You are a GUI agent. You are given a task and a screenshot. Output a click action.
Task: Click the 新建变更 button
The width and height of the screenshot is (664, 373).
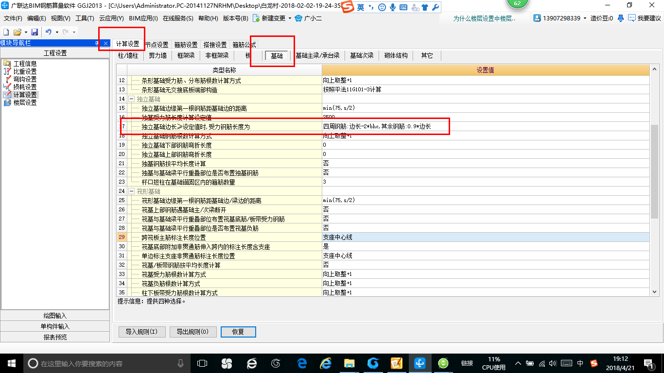[x=270, y=18]
